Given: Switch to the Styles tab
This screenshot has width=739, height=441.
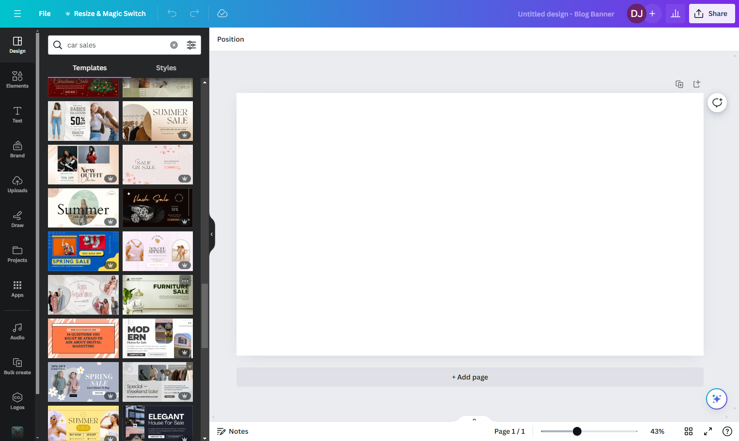Looking at the screenshot, I should [166, 68].
